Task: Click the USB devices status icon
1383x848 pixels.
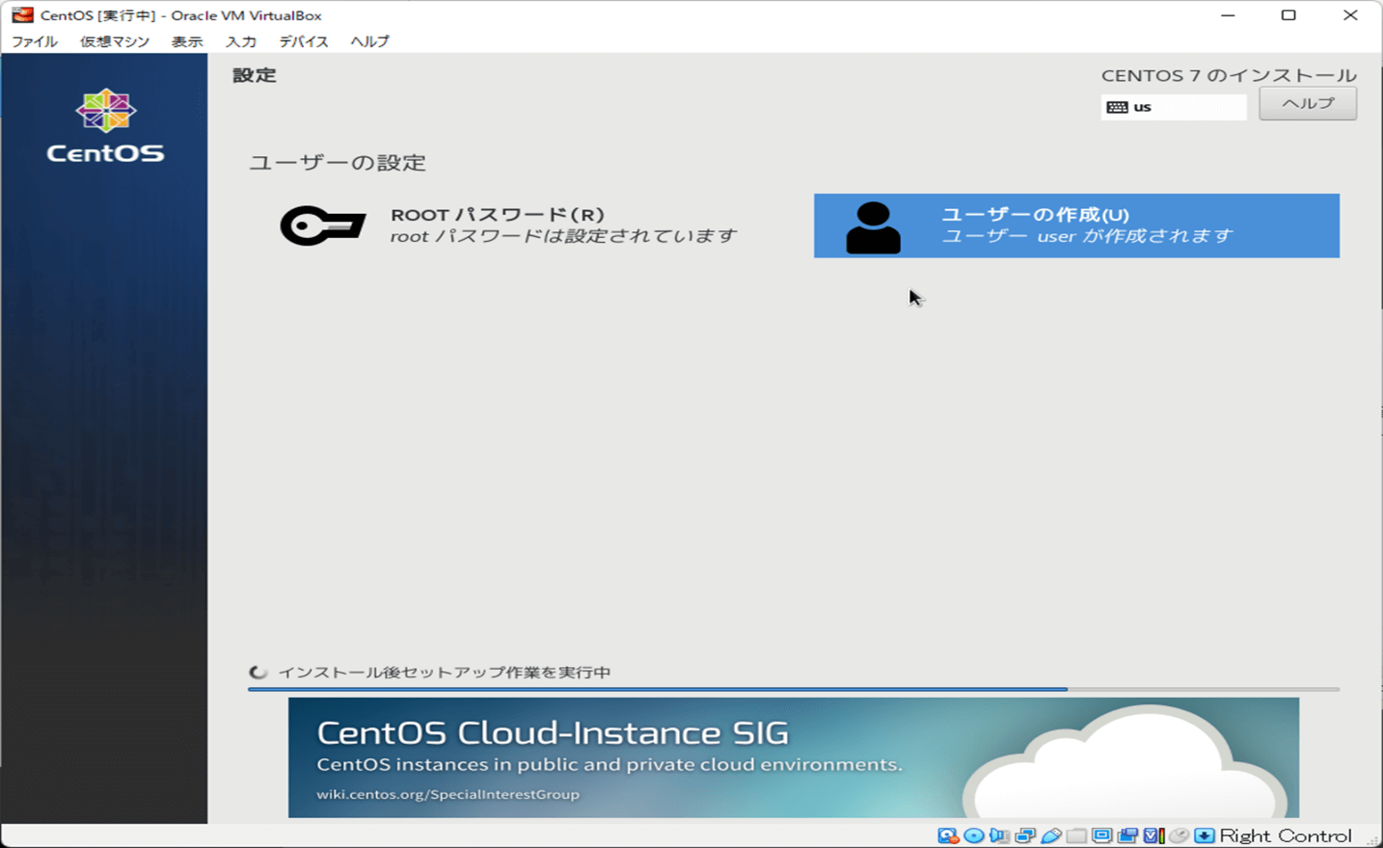Action: 1051,835
